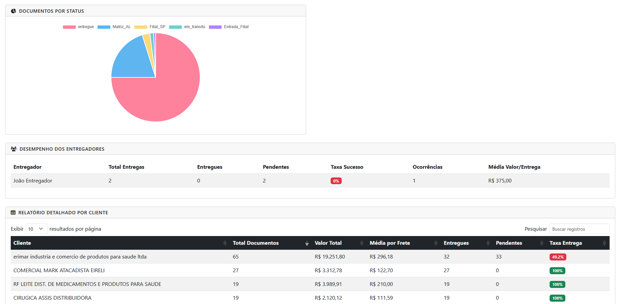Toggle the entregue series in the chart legend
Image resolution: width=620 pixels, height=304 pixels.
(78, 27)
